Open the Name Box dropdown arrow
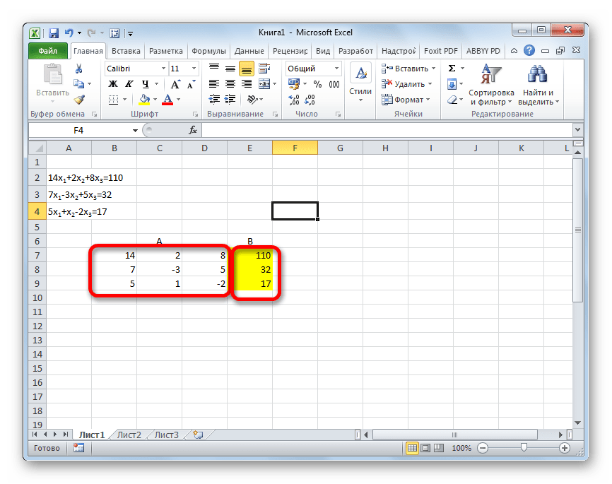The image size is (612, 484). 135,131
